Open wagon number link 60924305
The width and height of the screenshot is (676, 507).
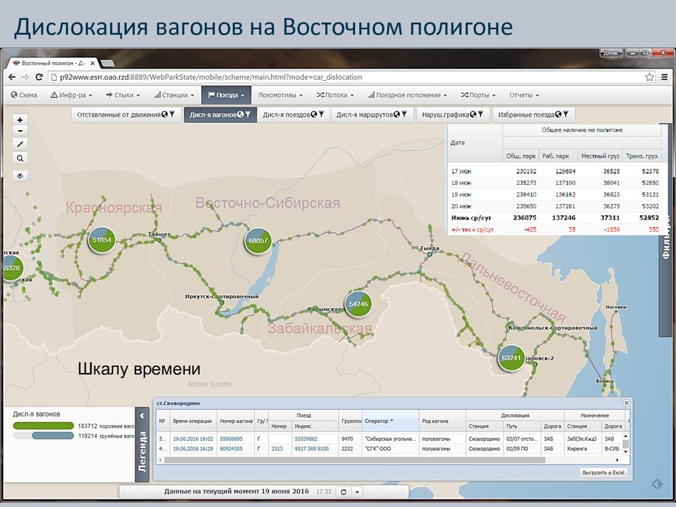click(x=231, y=449)
